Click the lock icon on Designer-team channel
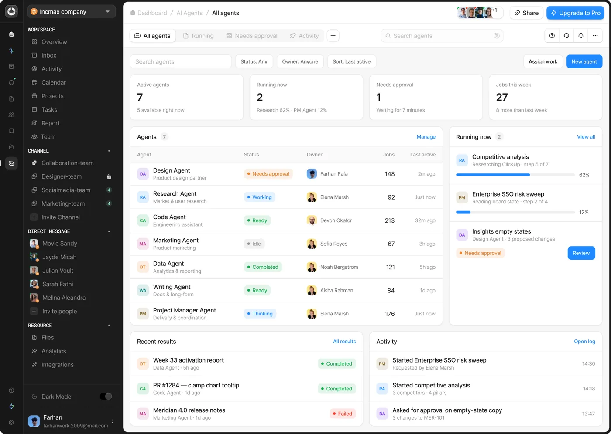The image size is (611, 434). click(x=109, y=176)
